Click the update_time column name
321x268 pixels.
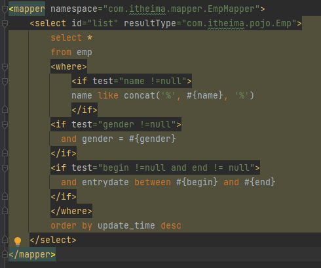126,226
